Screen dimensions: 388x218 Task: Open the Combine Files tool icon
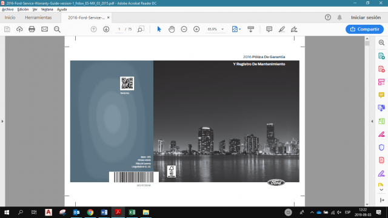click(x=381, y=108)
